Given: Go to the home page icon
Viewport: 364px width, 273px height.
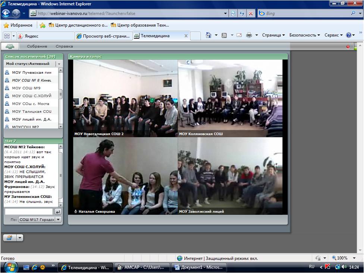Looking at the screenshot, I should pyautogui.click(x=208, y=35).
